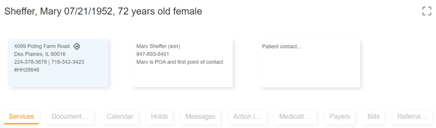436x128 pixels.
Task: Click Marv's phone number 847-693-5401
Action: 152,54
